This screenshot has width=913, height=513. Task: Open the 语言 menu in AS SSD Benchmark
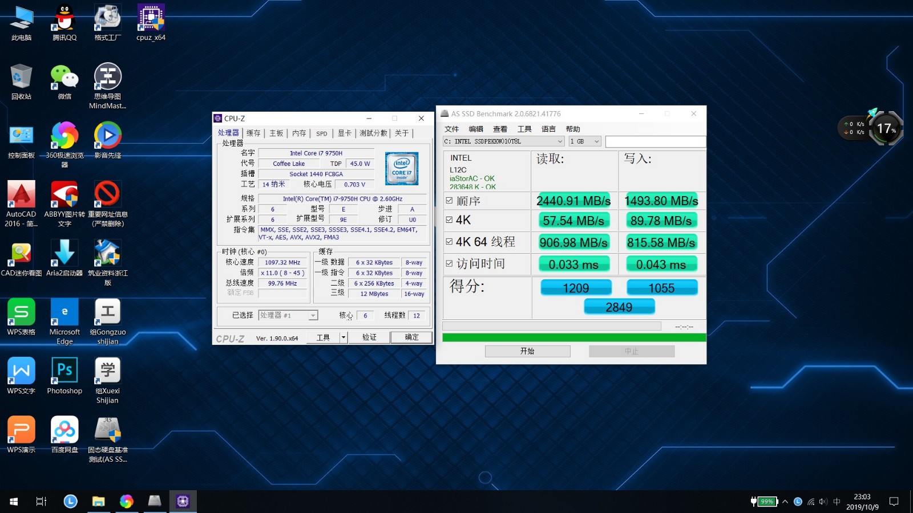[x=549, y=129]
